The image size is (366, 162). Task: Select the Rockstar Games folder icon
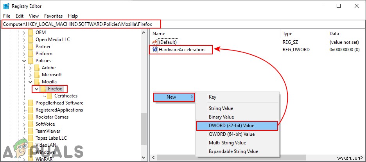click(x=30, y=117)
